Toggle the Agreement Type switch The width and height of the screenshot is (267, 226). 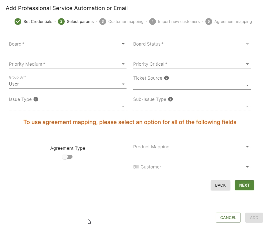pos(67,157)
